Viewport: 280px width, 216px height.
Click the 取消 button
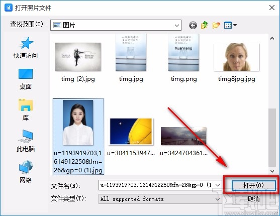click(253, 199)
